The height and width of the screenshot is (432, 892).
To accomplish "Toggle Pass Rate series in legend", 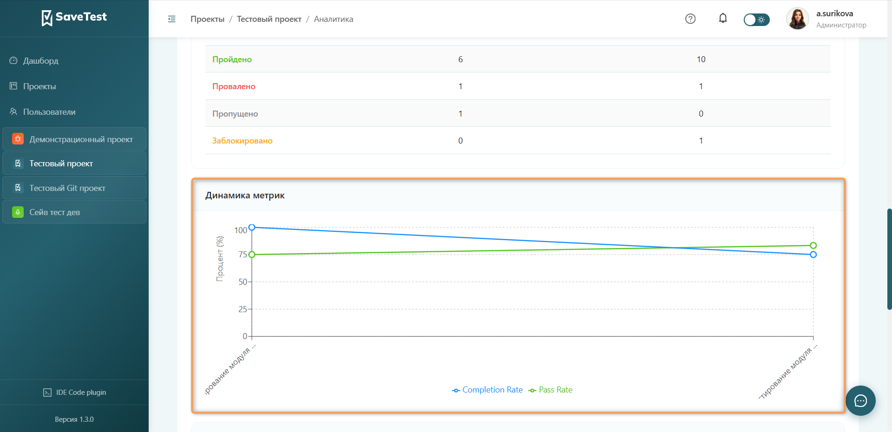I will coord(551,390).
